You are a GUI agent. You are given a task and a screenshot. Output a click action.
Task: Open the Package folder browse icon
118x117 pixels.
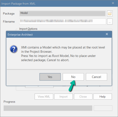110,13
